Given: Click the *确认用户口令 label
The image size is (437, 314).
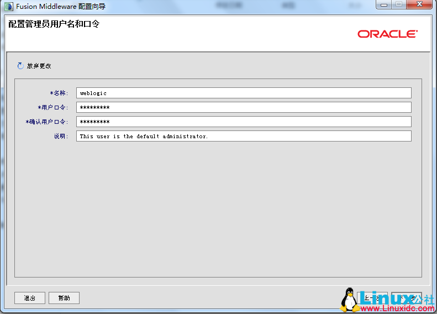Looking at the screenshot, I should tap(47, 122).
